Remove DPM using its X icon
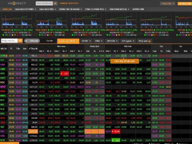 [6, 56]
